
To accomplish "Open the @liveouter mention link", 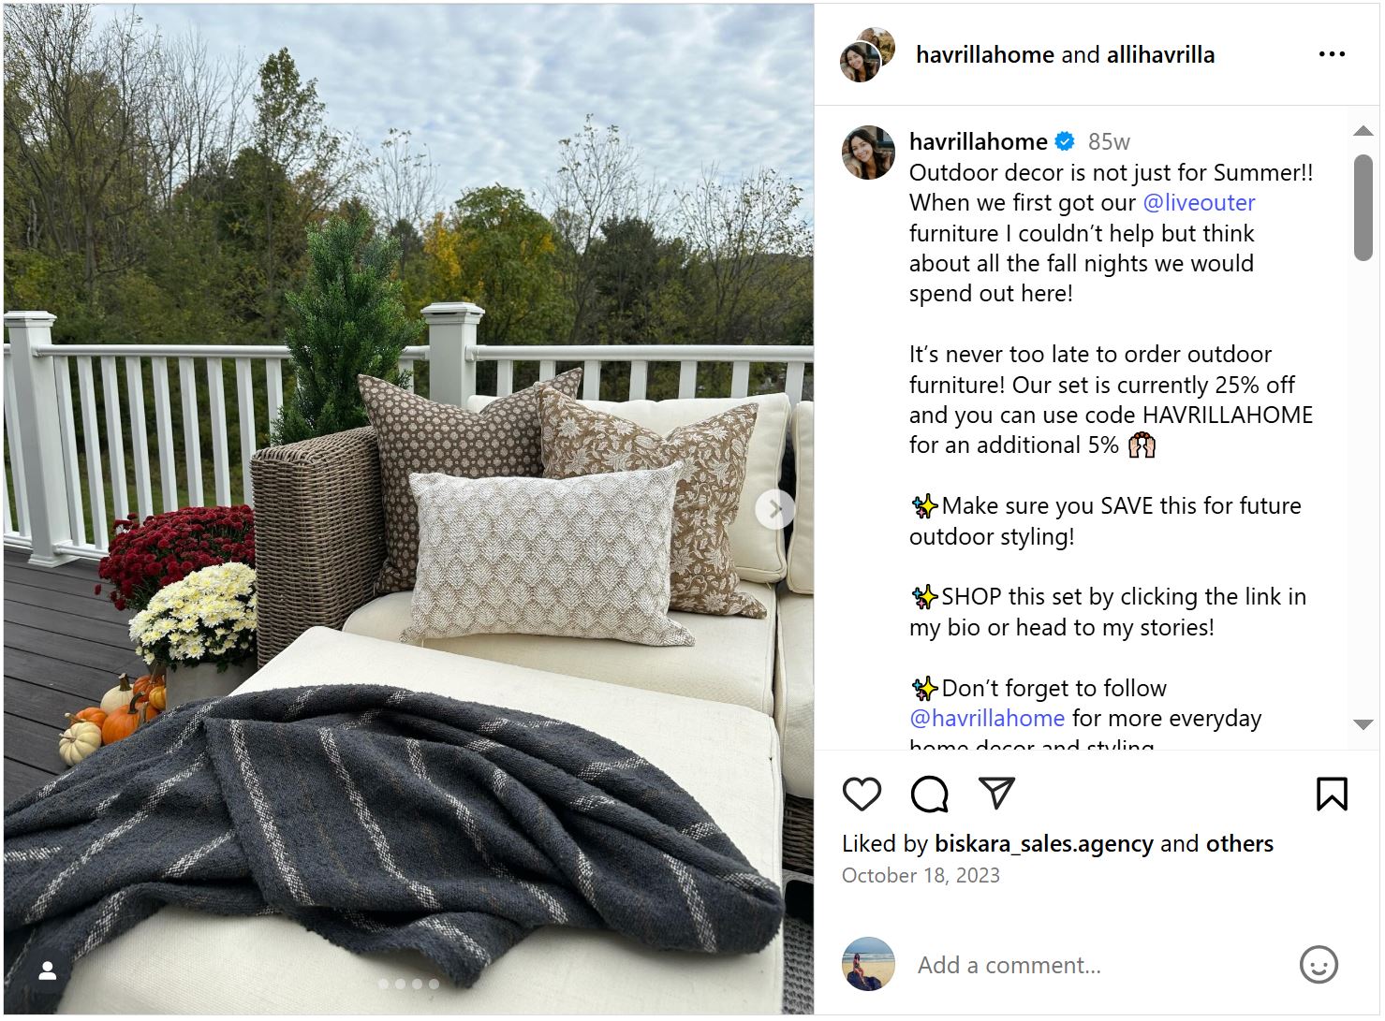I will 1199,202.
